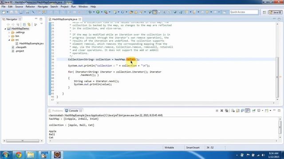
Task: Open the Display Selected Console dropdown arrow
Action: (x=262, y=110)
